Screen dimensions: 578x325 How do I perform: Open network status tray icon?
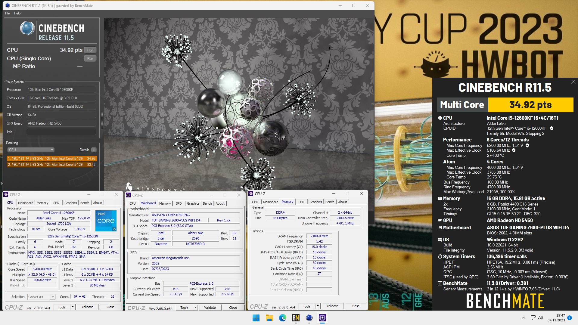tap(533, 318)
